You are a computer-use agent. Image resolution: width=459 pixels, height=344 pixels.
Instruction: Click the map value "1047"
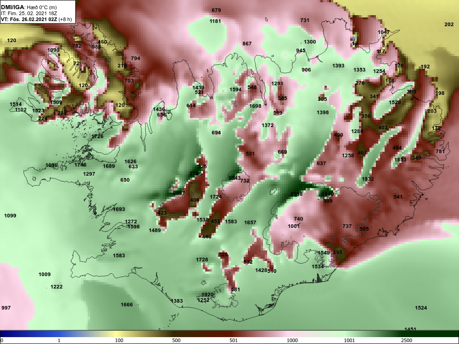(384, 32)
